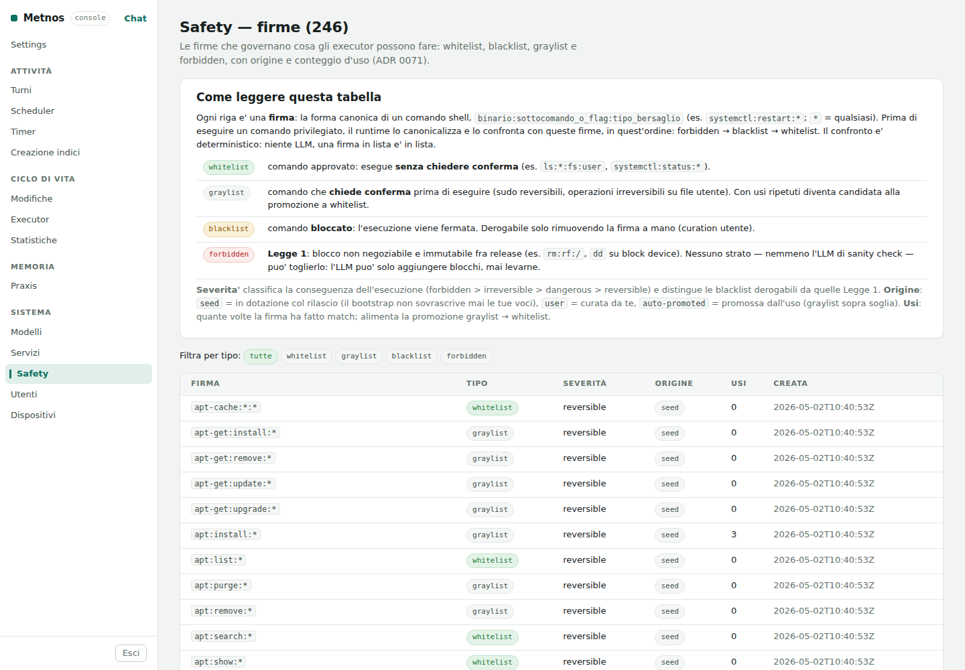Click the console badge next to Metnos
The width and height of the screenshot is (965, 670).
(90, 18)
